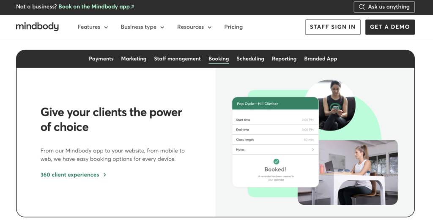Expand the Resources dropdown

195,27
